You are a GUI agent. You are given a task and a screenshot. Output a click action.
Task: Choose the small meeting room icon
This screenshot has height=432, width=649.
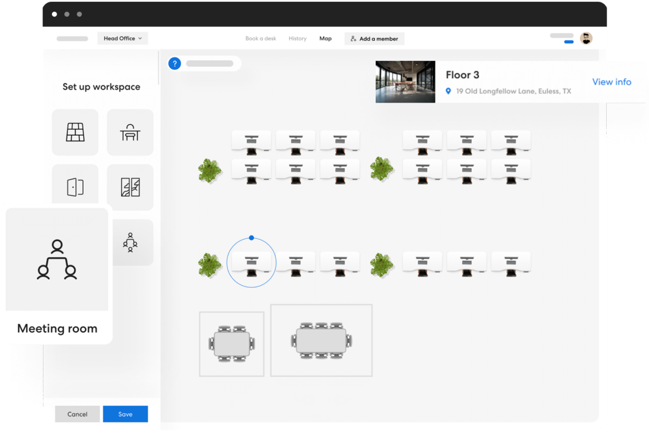click(x=130, y=243)
